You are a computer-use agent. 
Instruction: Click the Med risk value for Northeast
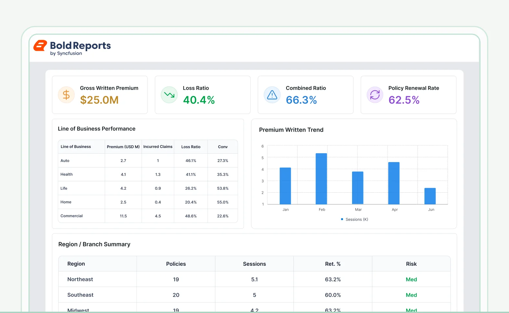(411, 279)
